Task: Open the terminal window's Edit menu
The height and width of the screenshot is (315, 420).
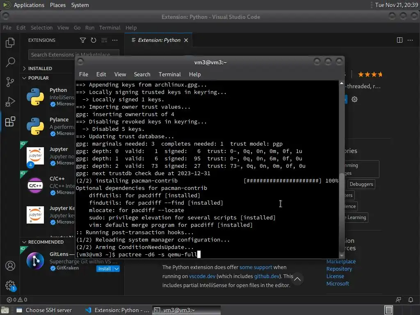Action: coord(101,75)
